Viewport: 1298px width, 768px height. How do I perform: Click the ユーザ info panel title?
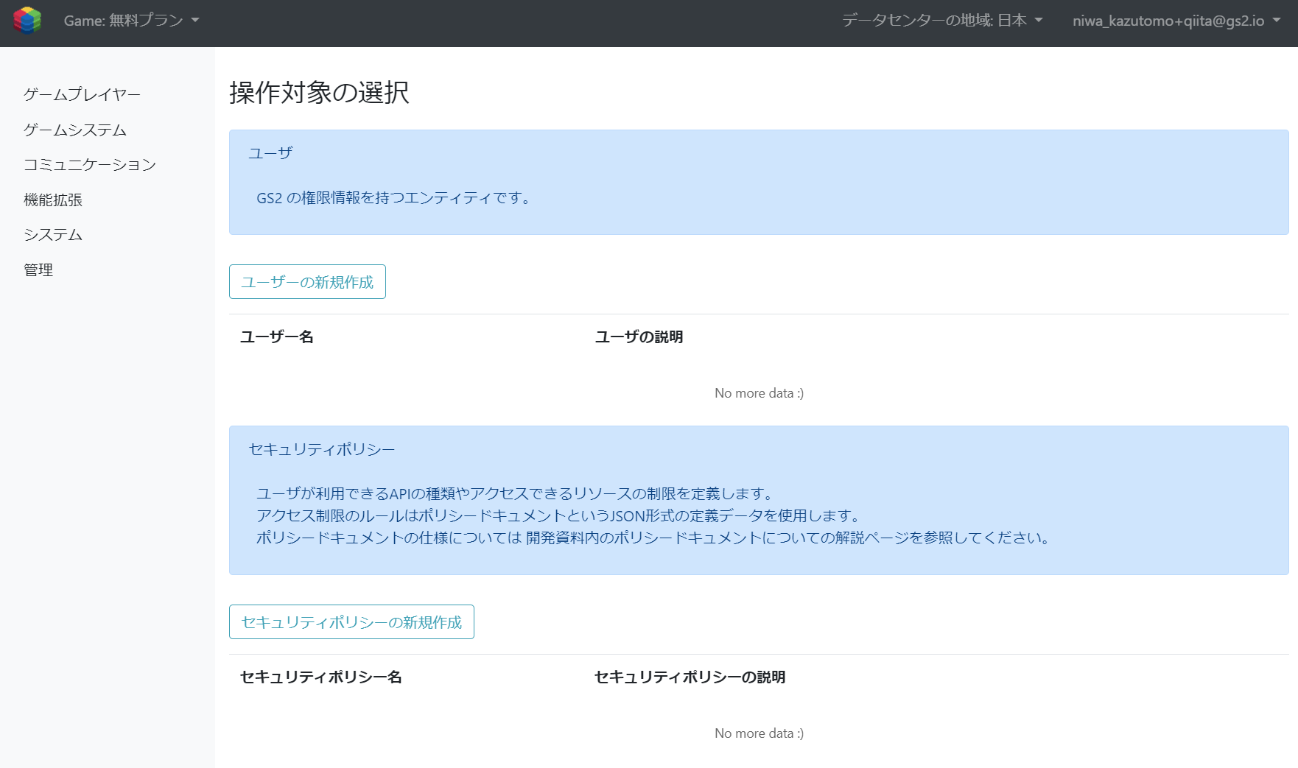[270, 152]
